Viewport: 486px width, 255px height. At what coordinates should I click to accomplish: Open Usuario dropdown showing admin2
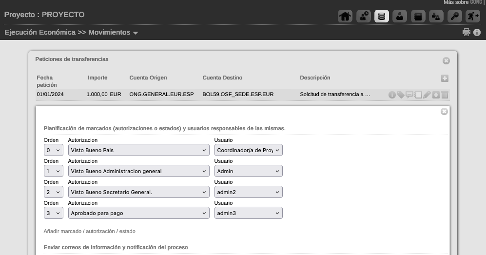[x=248, y=192]
